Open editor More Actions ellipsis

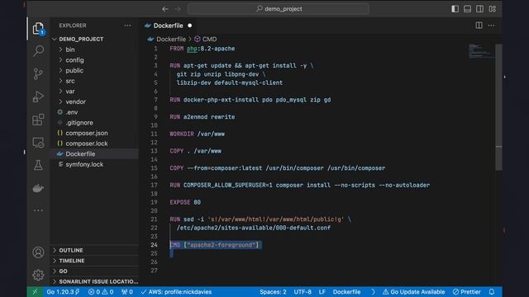click(x=492, y=26)
